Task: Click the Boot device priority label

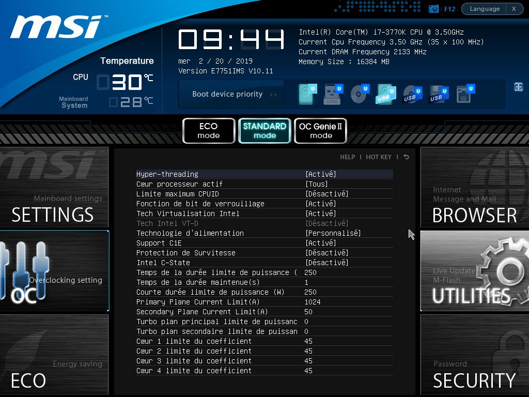Action: coord(227,94)
